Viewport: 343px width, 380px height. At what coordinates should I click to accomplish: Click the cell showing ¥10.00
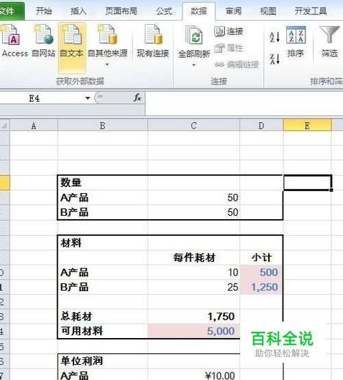coord(193,375)
